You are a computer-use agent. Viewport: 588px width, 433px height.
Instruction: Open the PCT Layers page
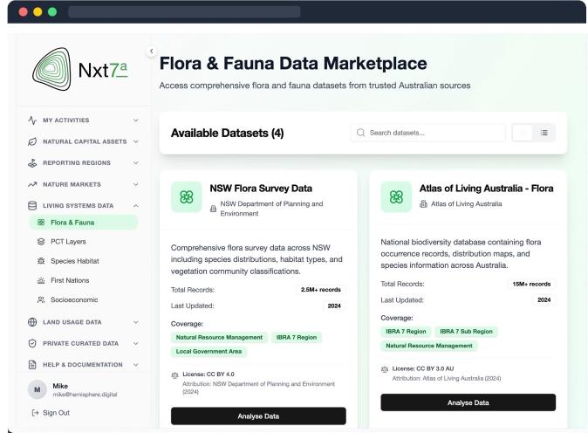pyautogui.click(x=84, y=242)
